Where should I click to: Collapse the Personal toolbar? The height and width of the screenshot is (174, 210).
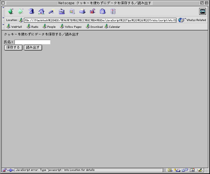coord(3,27)
